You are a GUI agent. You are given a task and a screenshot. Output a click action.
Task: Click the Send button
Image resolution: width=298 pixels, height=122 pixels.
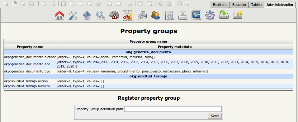(215, 116)
